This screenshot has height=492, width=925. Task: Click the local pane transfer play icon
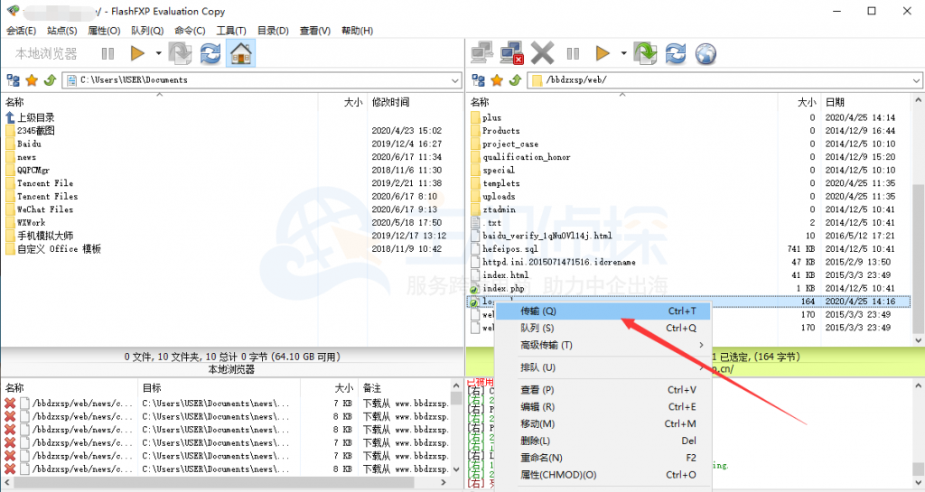137,53
